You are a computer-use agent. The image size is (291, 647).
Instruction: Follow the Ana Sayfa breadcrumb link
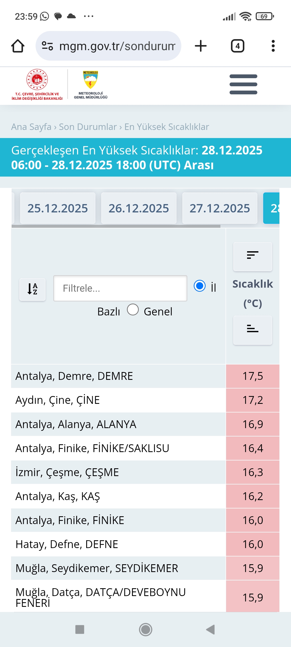(x=31, y=127)
